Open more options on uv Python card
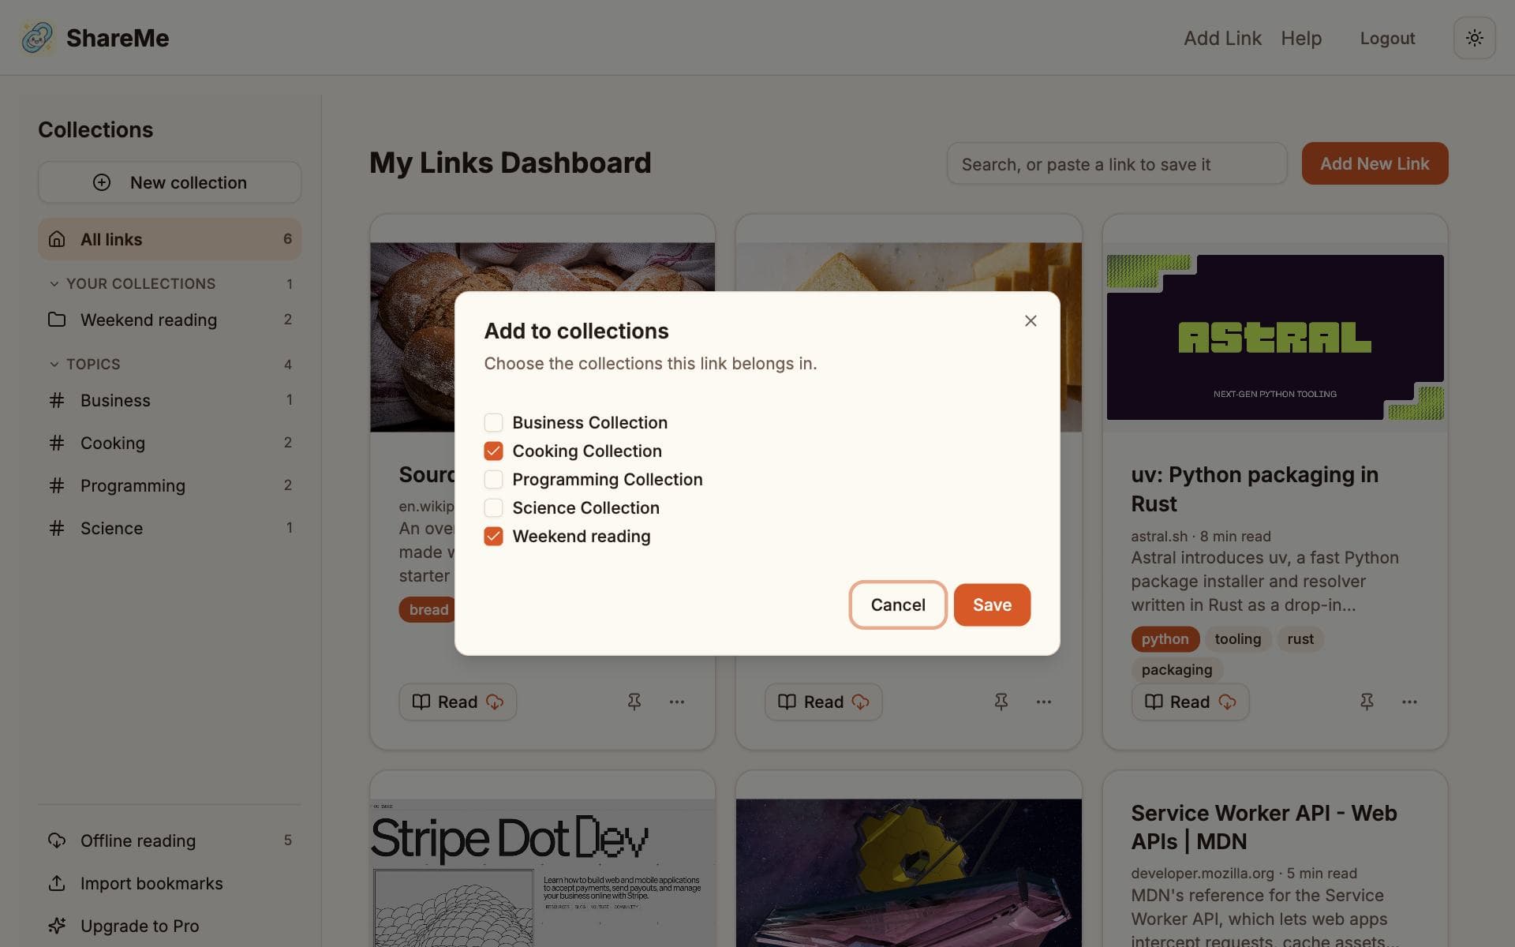The height and width of the screenshot is (947, 1515). [1409, 702]
